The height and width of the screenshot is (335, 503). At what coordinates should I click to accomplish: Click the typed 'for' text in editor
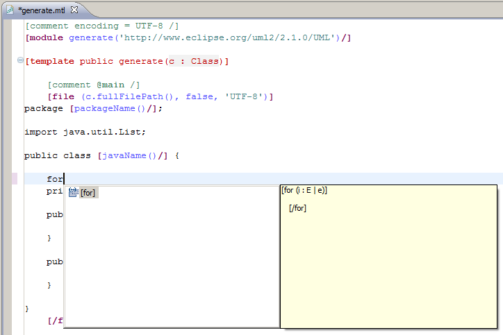click(x=55, y=179)
